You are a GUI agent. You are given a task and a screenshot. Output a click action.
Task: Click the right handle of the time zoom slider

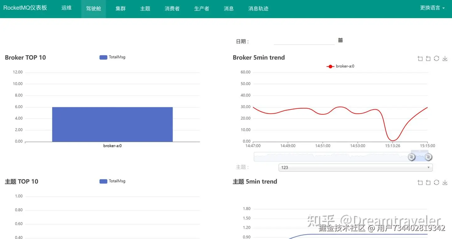coord(428,157)
